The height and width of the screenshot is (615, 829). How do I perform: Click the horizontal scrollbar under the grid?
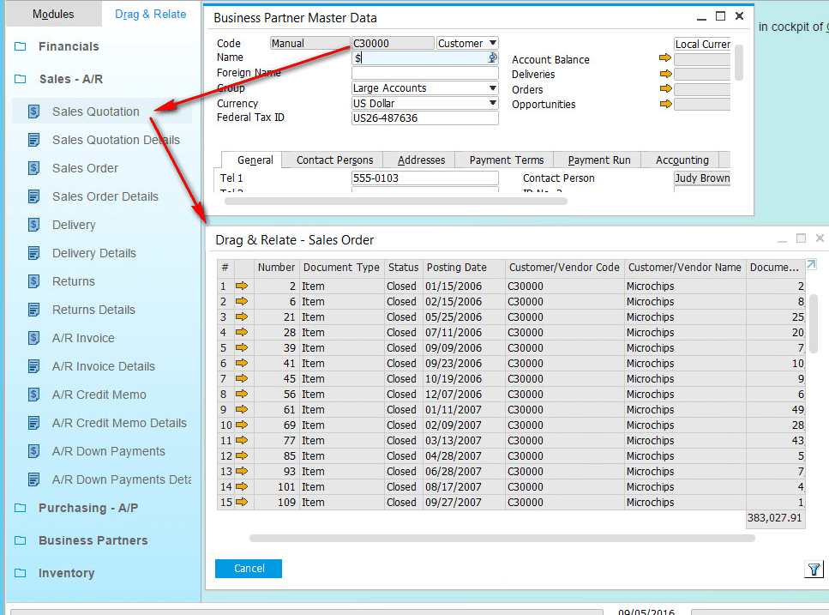pos(502,539)
